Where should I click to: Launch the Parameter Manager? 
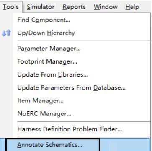(49, 49)
